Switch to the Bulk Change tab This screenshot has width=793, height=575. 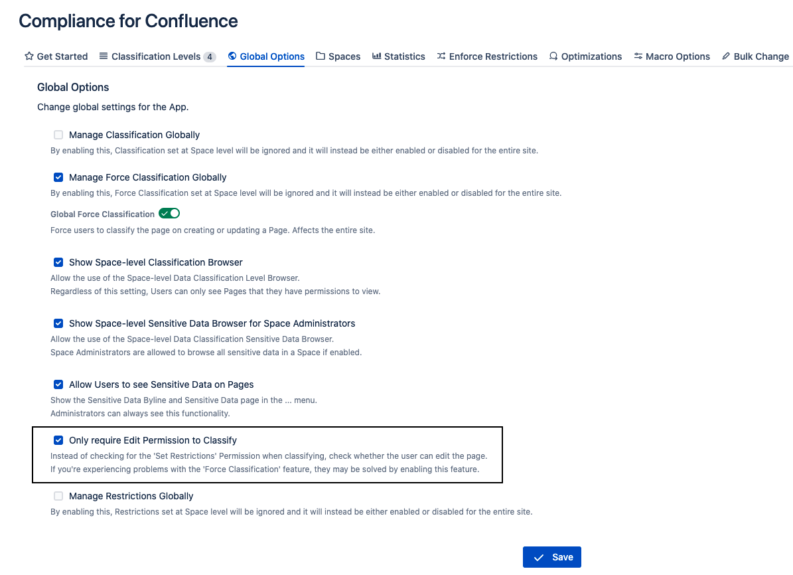pos(760,56)
